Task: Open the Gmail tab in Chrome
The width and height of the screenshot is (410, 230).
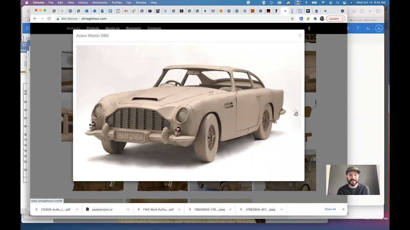Action: tap(126, 11)
